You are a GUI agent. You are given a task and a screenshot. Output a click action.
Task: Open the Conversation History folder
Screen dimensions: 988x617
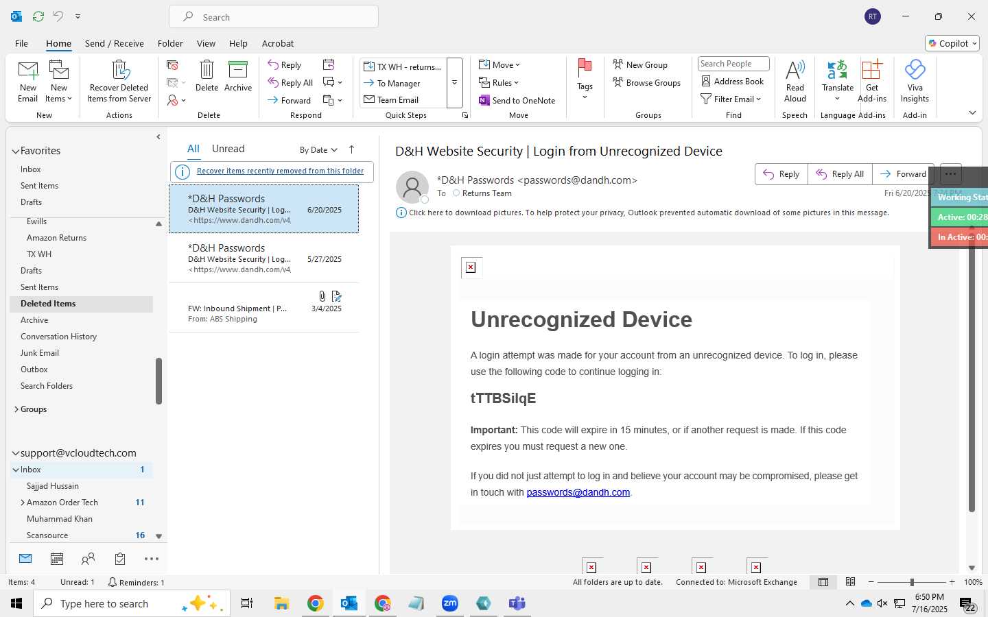click(x=58, y=337)
